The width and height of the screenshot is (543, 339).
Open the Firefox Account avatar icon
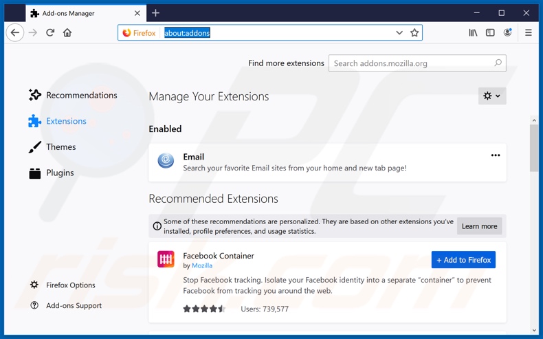tap(508, 32)
